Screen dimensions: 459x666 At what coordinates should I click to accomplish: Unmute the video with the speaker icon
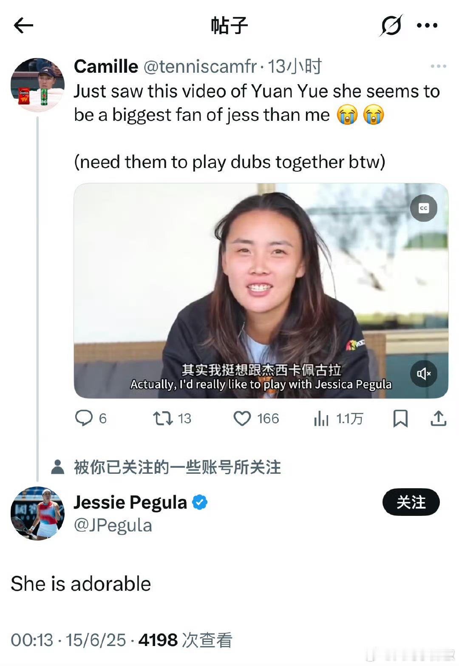coord(423,373)
